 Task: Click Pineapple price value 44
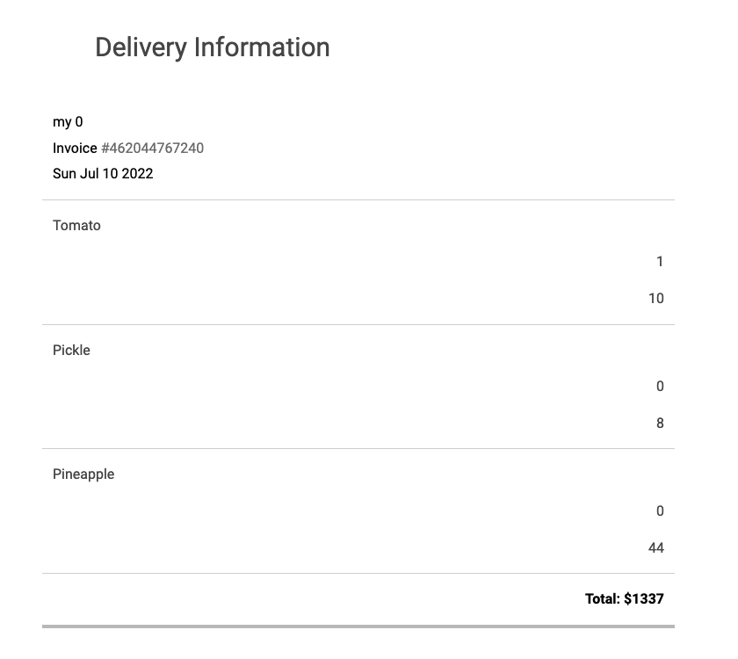pyautogui.click(x=656, y=548)
